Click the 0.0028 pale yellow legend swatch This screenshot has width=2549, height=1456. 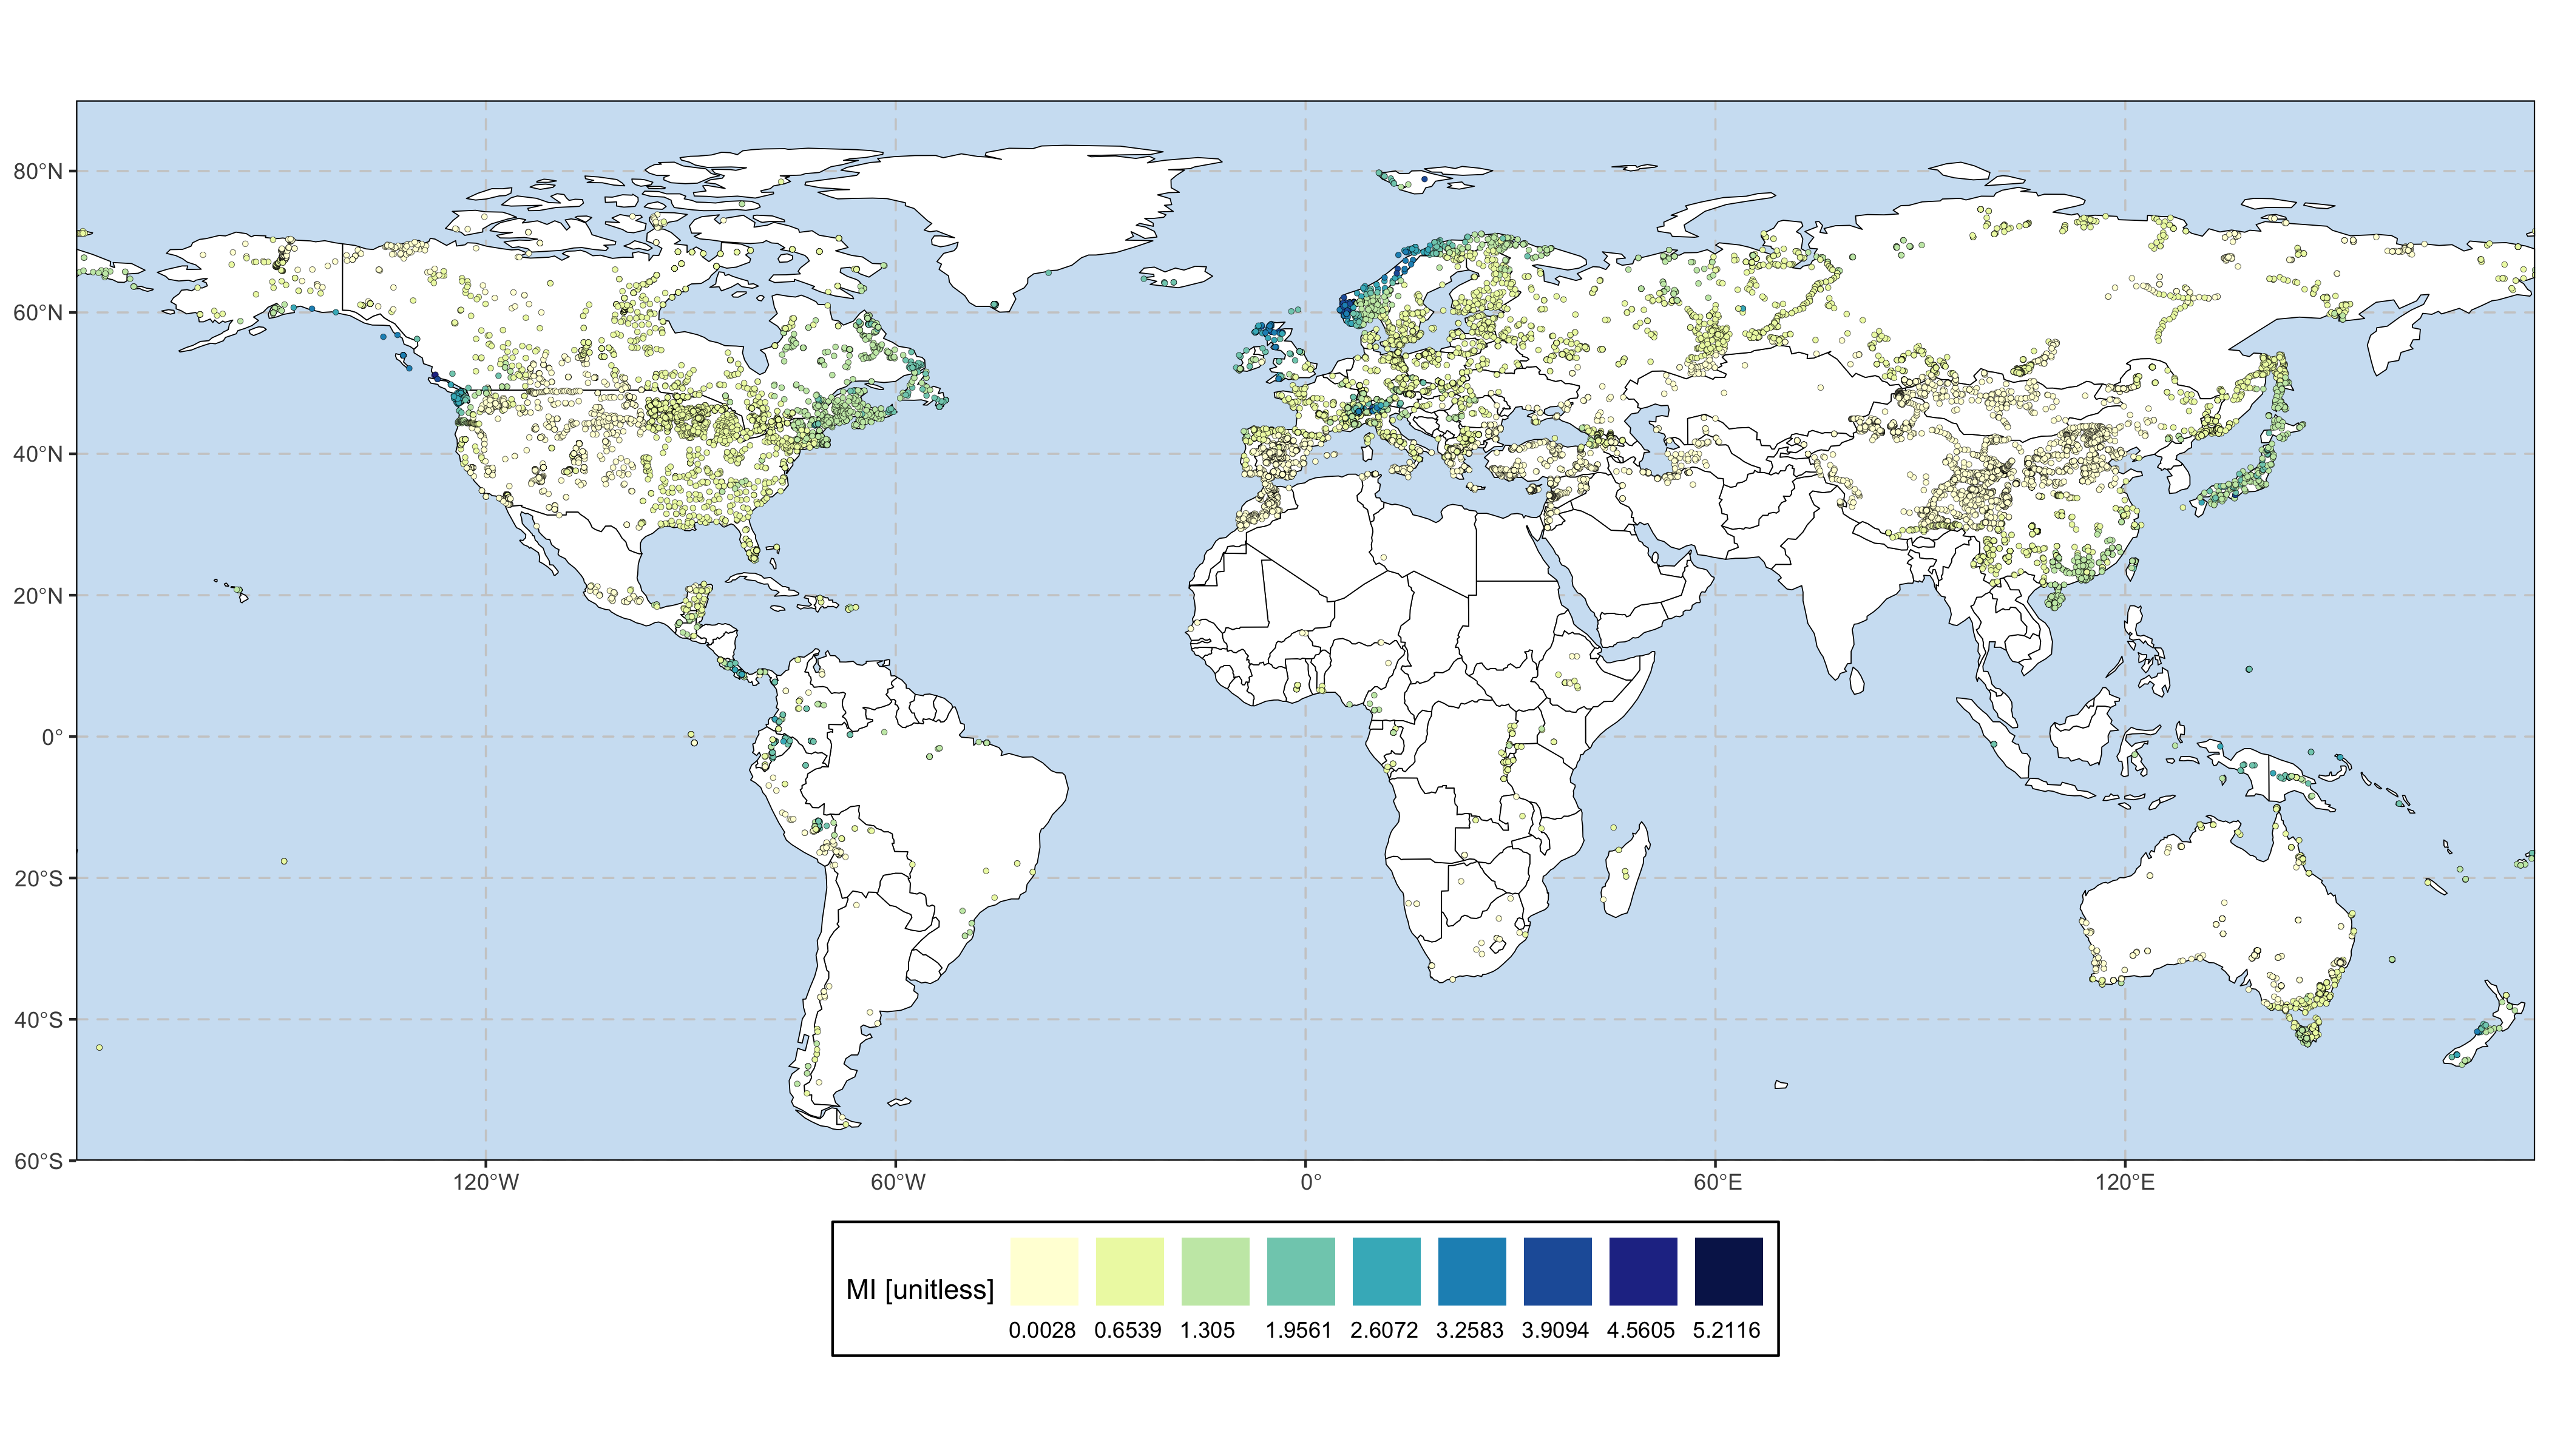click(1043, 1271)
